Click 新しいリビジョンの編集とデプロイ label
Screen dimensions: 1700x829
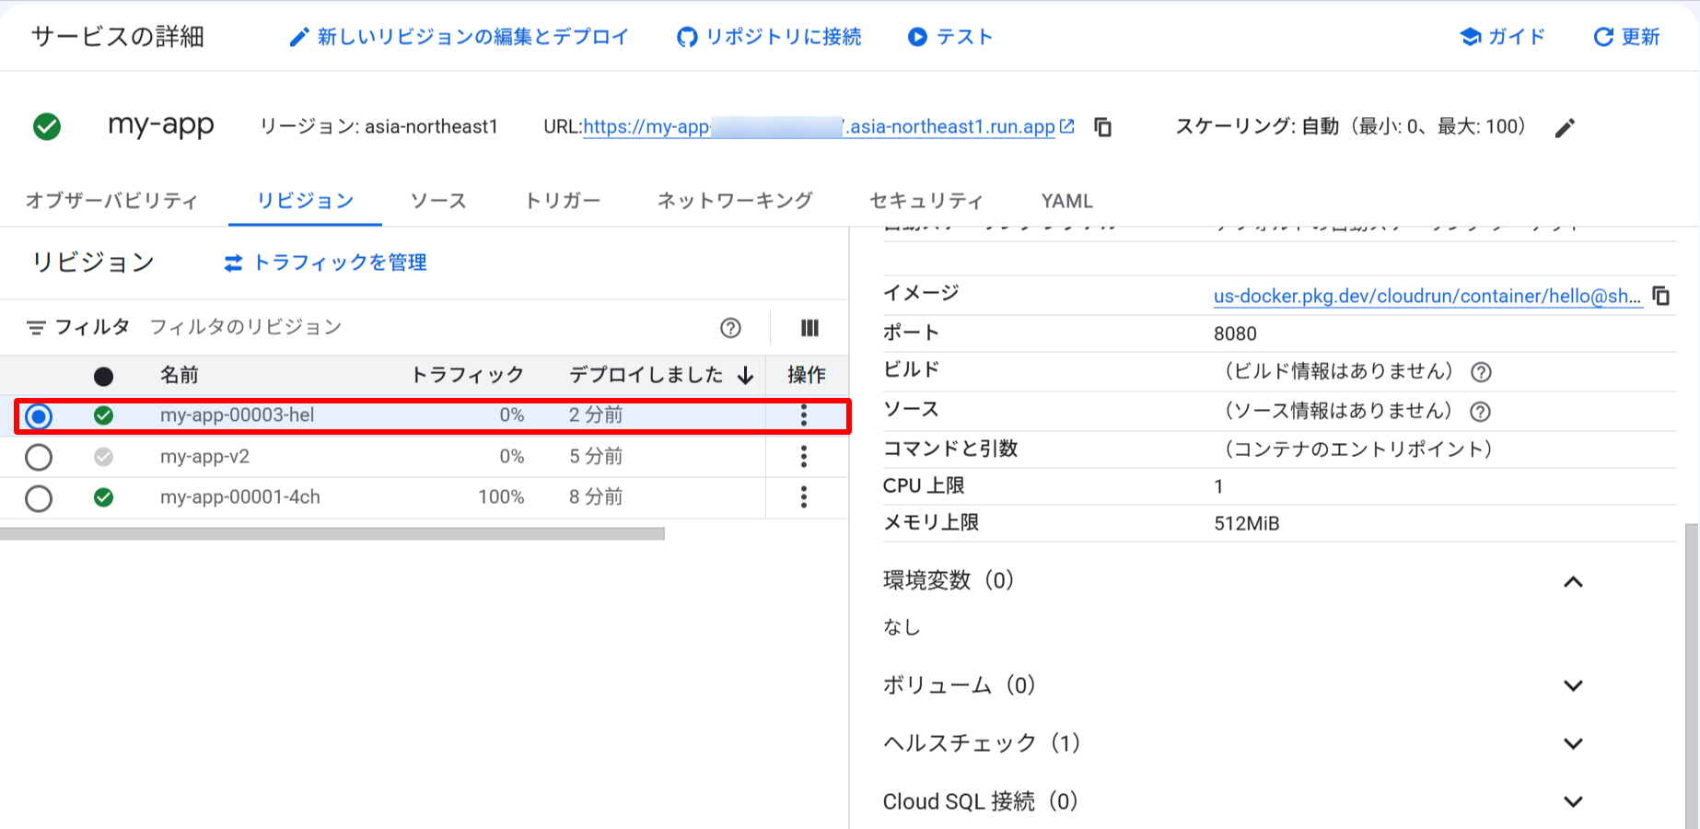click(473, 37)
